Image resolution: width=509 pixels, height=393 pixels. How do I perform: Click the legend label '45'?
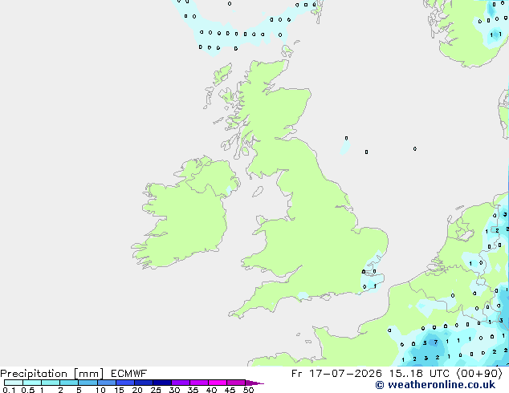(x=230, y=390)
